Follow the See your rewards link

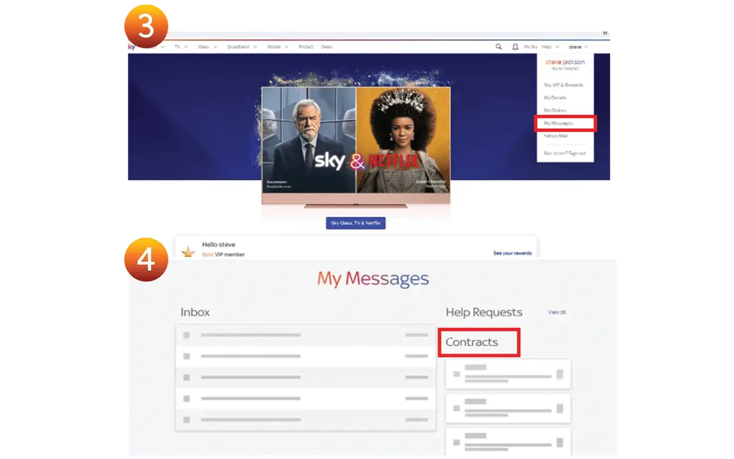[513, 253]
